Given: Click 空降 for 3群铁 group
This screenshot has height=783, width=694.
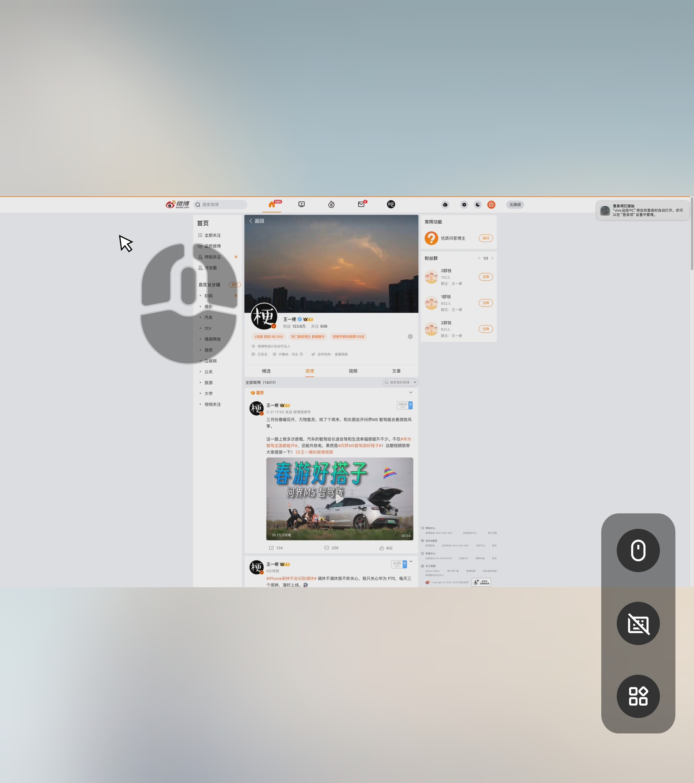Looking at the screenshot, I should [485, 277].
